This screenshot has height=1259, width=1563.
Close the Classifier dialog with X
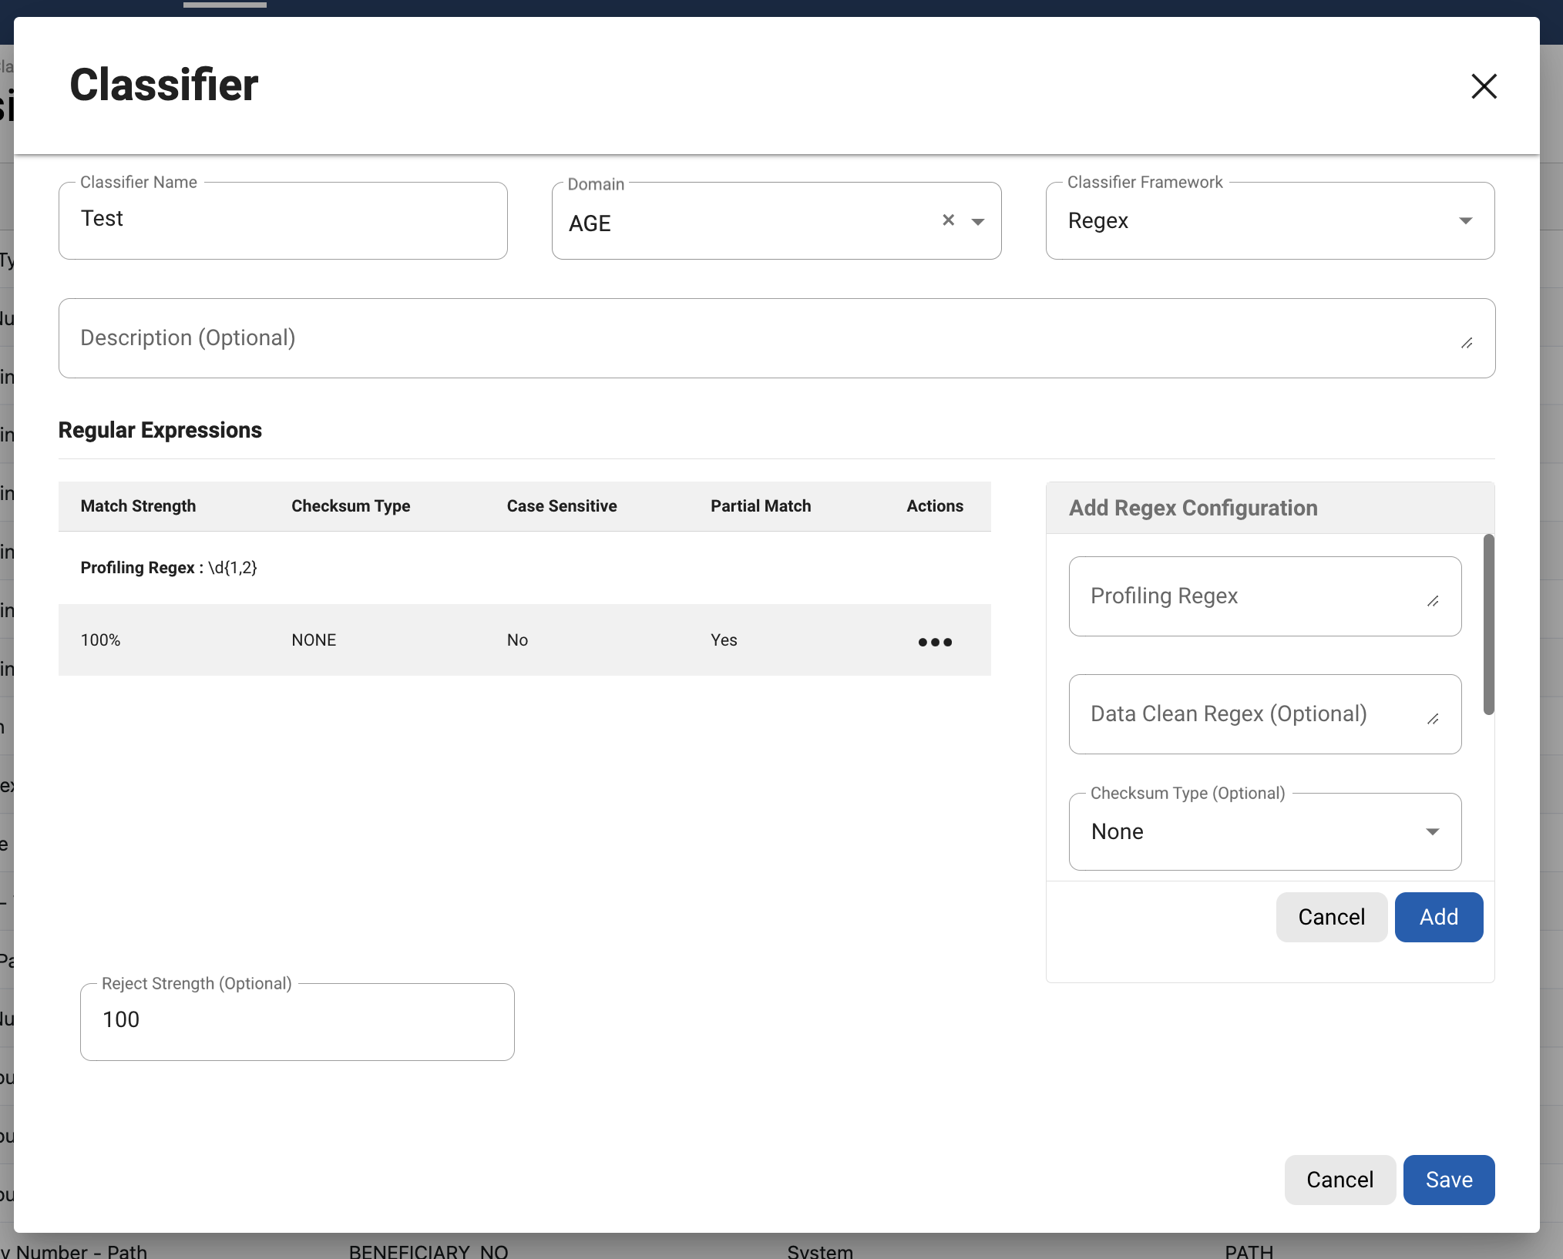coord(1484,86)
